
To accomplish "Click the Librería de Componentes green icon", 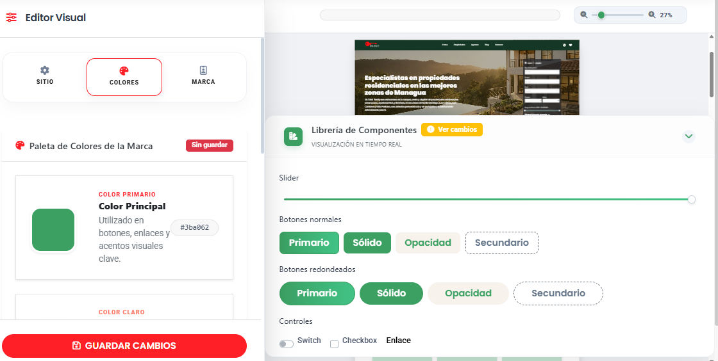I will pyautogui.click(x=293, y=136).
